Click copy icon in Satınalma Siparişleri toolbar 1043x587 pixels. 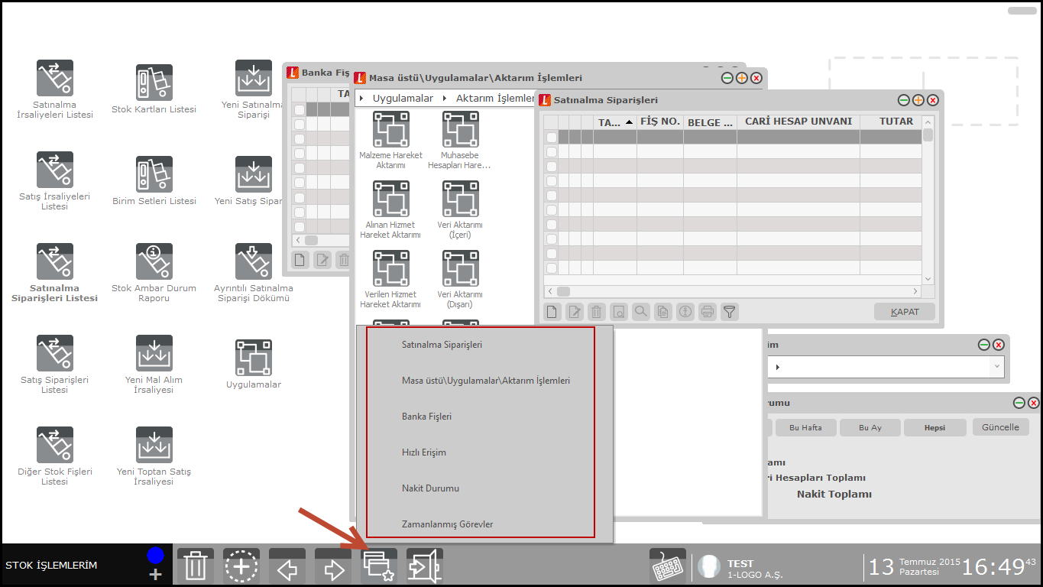pyautogui.click(x=663, y=311)
